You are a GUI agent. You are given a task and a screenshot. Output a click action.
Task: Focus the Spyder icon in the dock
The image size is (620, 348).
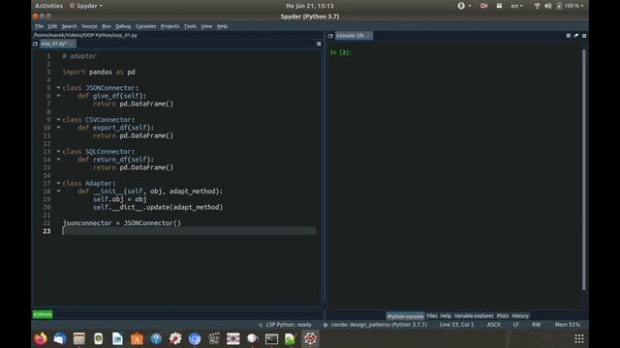point(310,338)
